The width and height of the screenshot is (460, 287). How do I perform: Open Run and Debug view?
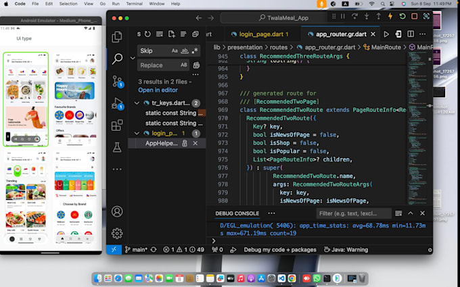[x=117, y=103]
